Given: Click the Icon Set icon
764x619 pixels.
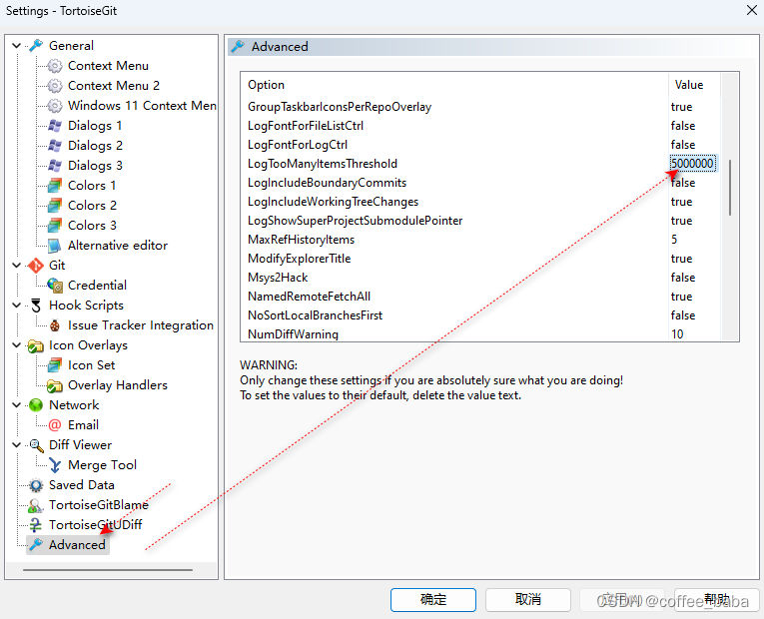Looking at the screenshot, I should point(55,365).
